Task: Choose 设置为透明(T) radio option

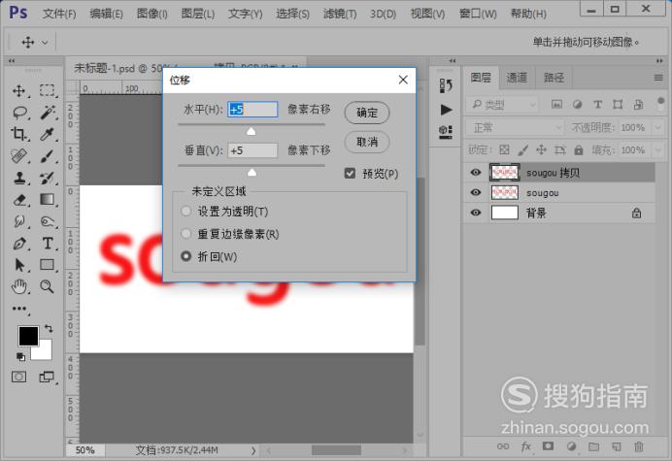Action: coord(186,212)
